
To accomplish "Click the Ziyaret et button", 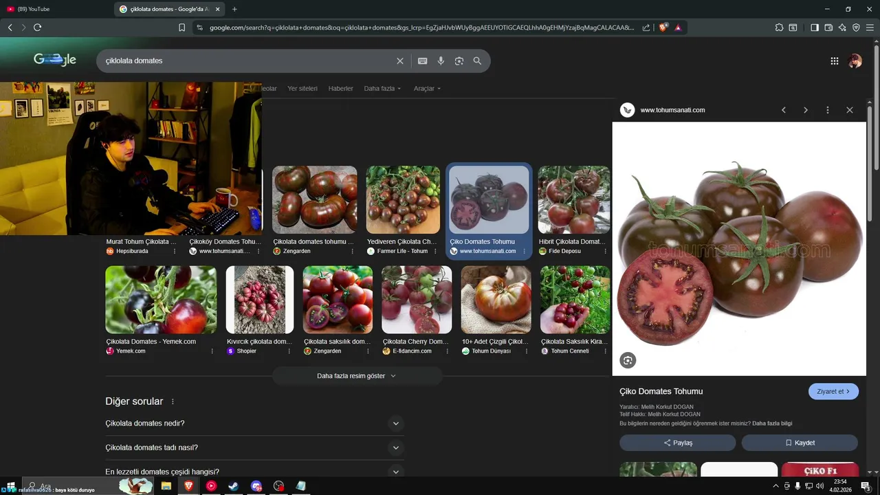I will [833, 391].
